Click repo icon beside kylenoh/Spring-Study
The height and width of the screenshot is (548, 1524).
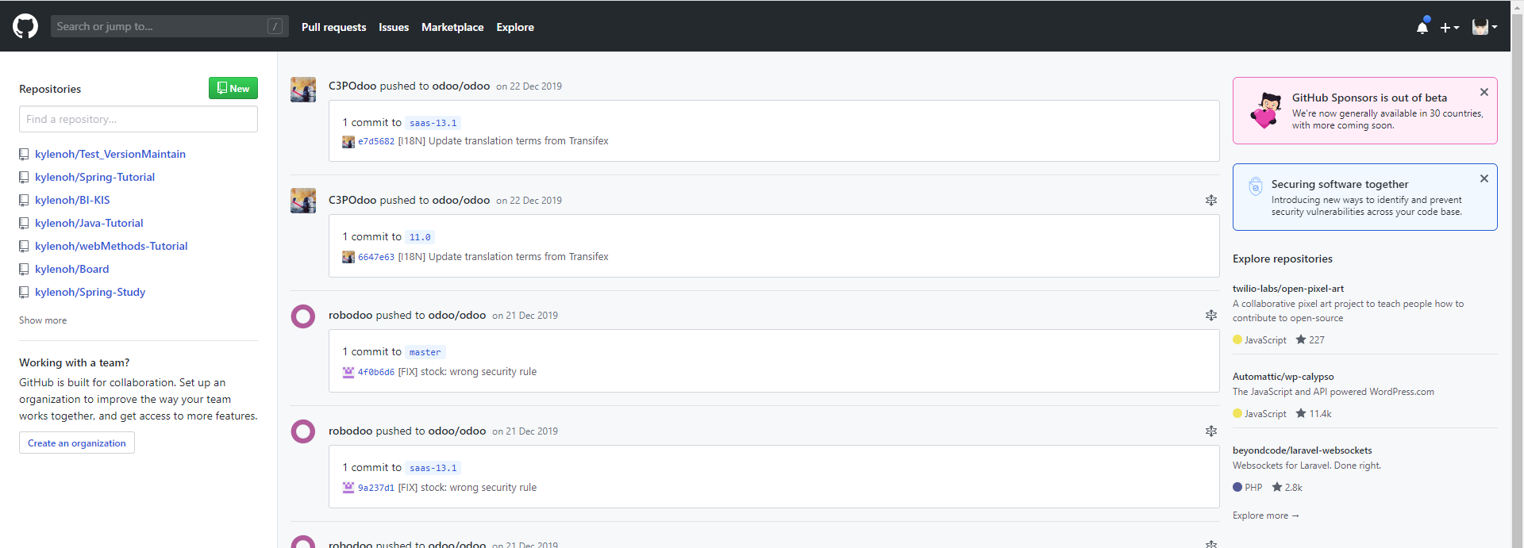point(24,293)
